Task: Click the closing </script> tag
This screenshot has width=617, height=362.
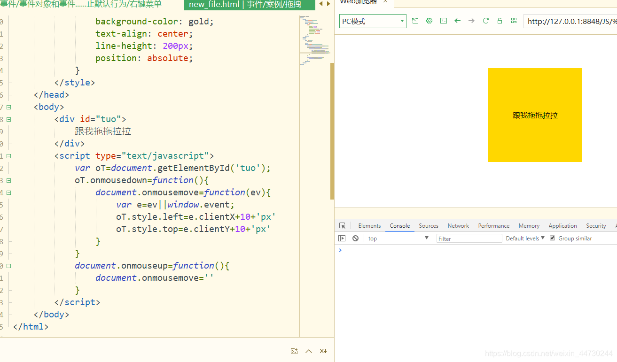Action: tap(77, 302)
